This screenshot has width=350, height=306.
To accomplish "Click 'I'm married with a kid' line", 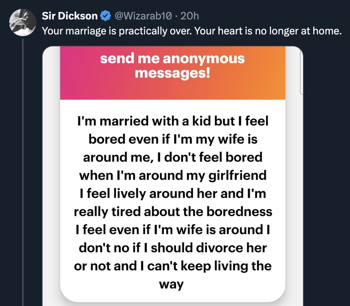I will [172, 122].
